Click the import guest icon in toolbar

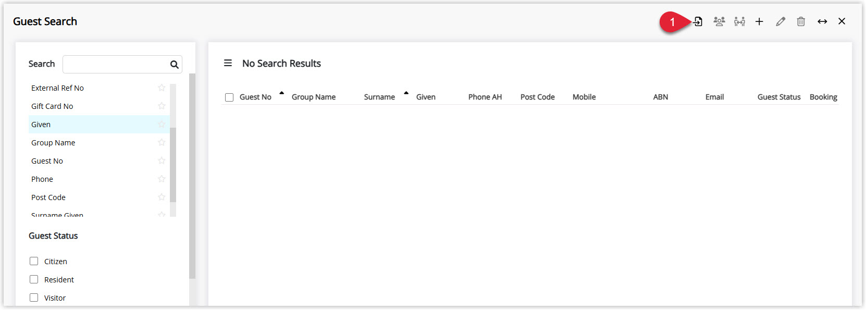[698, 21]
